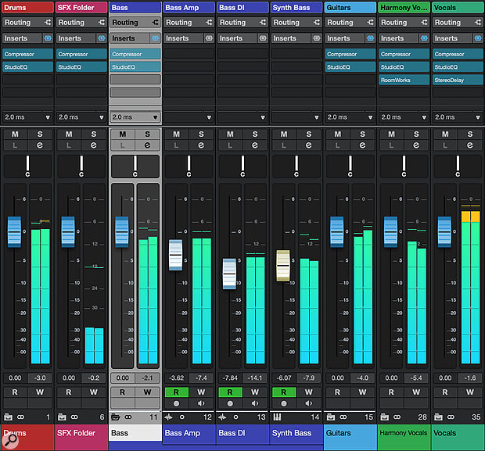Open empty latency dropdown on Synth Bass
Screen dimensions: 485x451
point(296,117)
